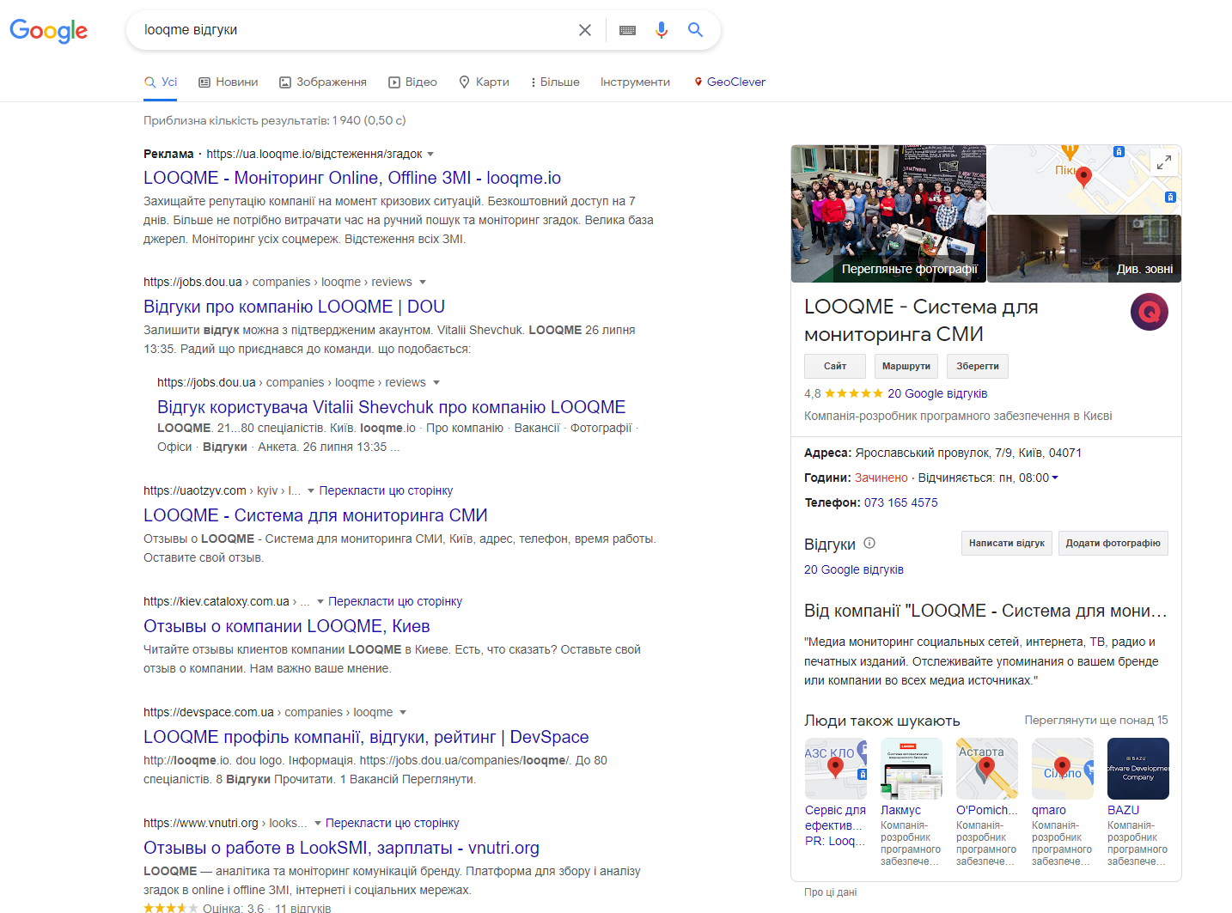Translate uaotzyv.com page link
This screenshot has width=1232, height=913.
(386, 490)
